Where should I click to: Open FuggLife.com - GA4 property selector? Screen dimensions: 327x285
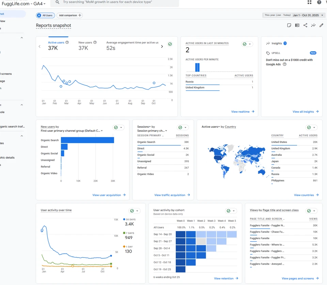click(24, 3)
